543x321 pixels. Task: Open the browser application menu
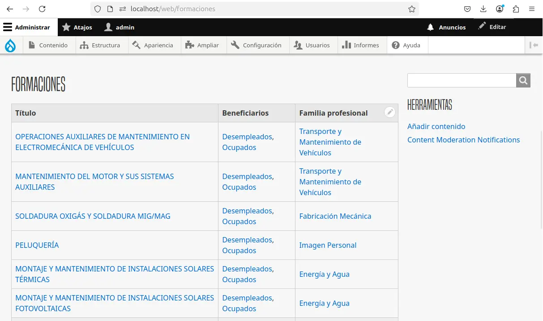(x=532, y=9)
